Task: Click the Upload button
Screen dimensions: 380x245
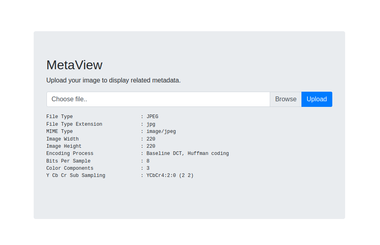Action: [x=316, y=99]
